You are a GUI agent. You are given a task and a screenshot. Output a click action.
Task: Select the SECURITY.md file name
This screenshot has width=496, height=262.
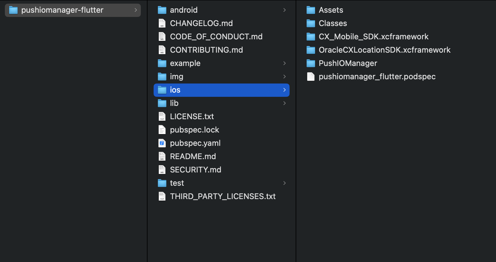[195, 170]
